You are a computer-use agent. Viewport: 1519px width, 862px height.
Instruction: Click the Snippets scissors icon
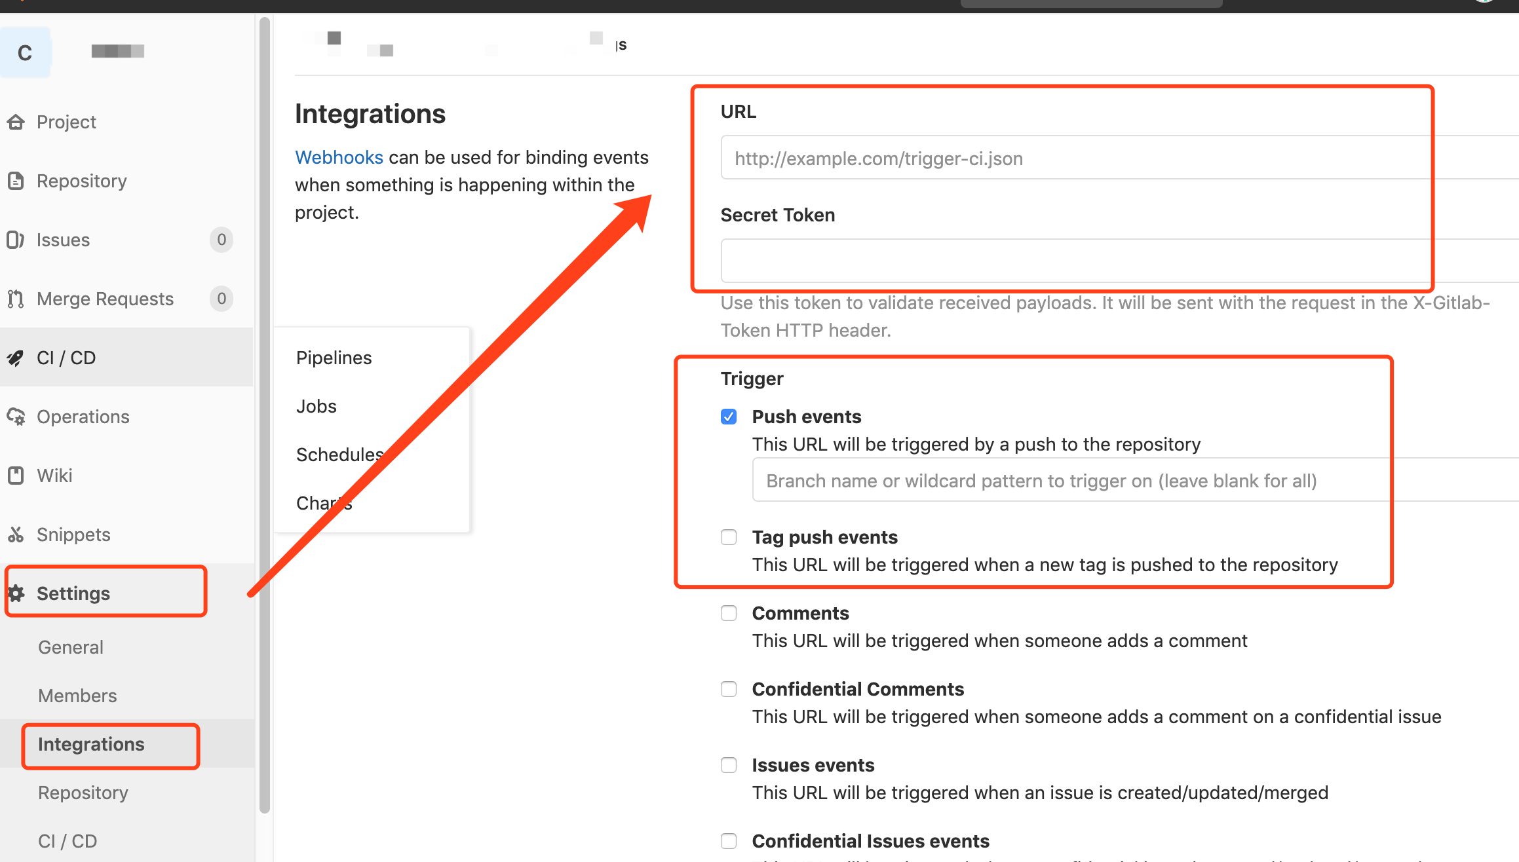click(x=16, y=534)
